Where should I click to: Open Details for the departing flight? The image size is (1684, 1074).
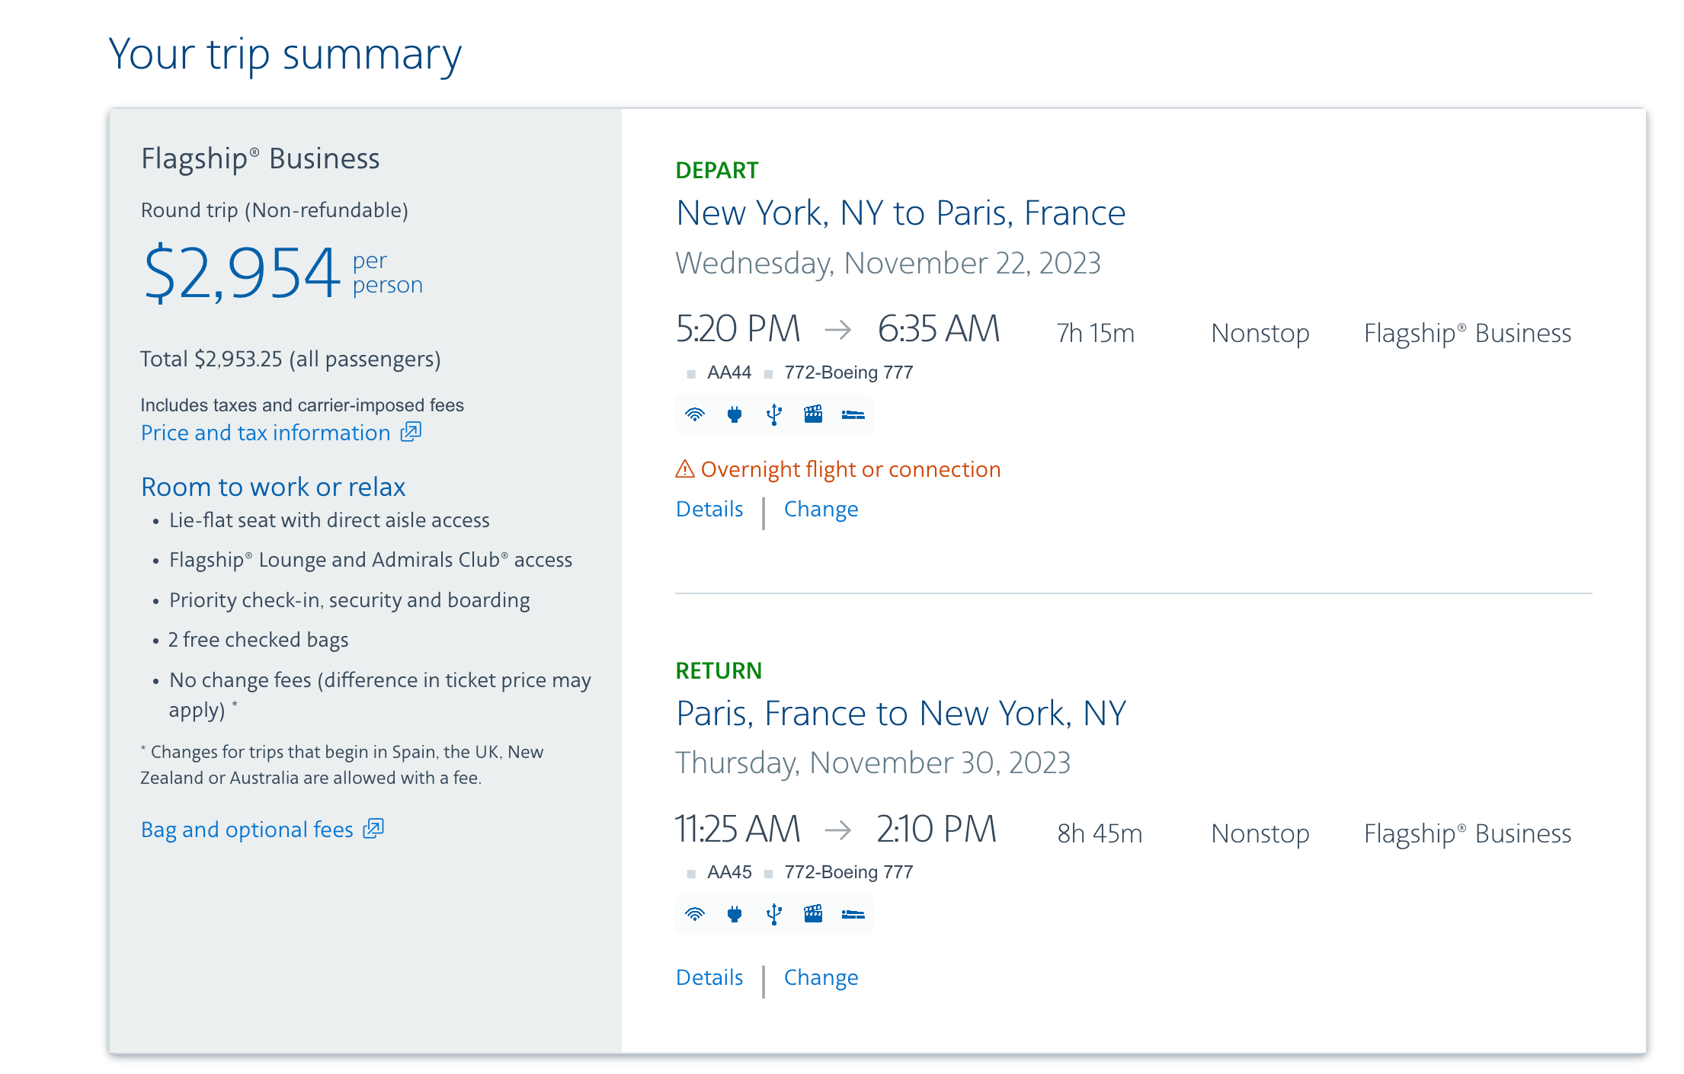point(709,509)
